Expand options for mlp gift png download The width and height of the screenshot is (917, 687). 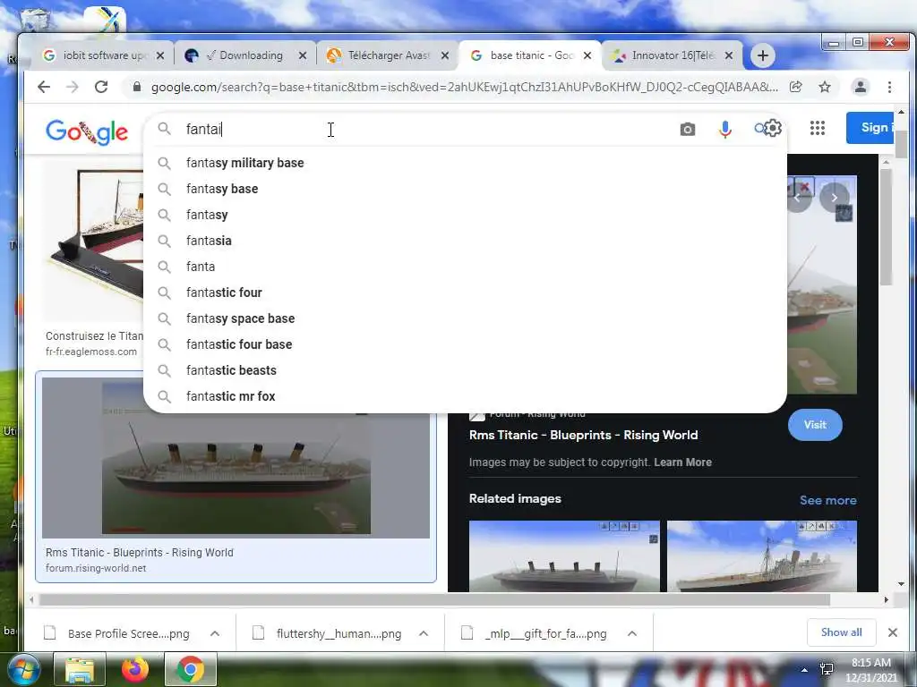click(631, 633)
